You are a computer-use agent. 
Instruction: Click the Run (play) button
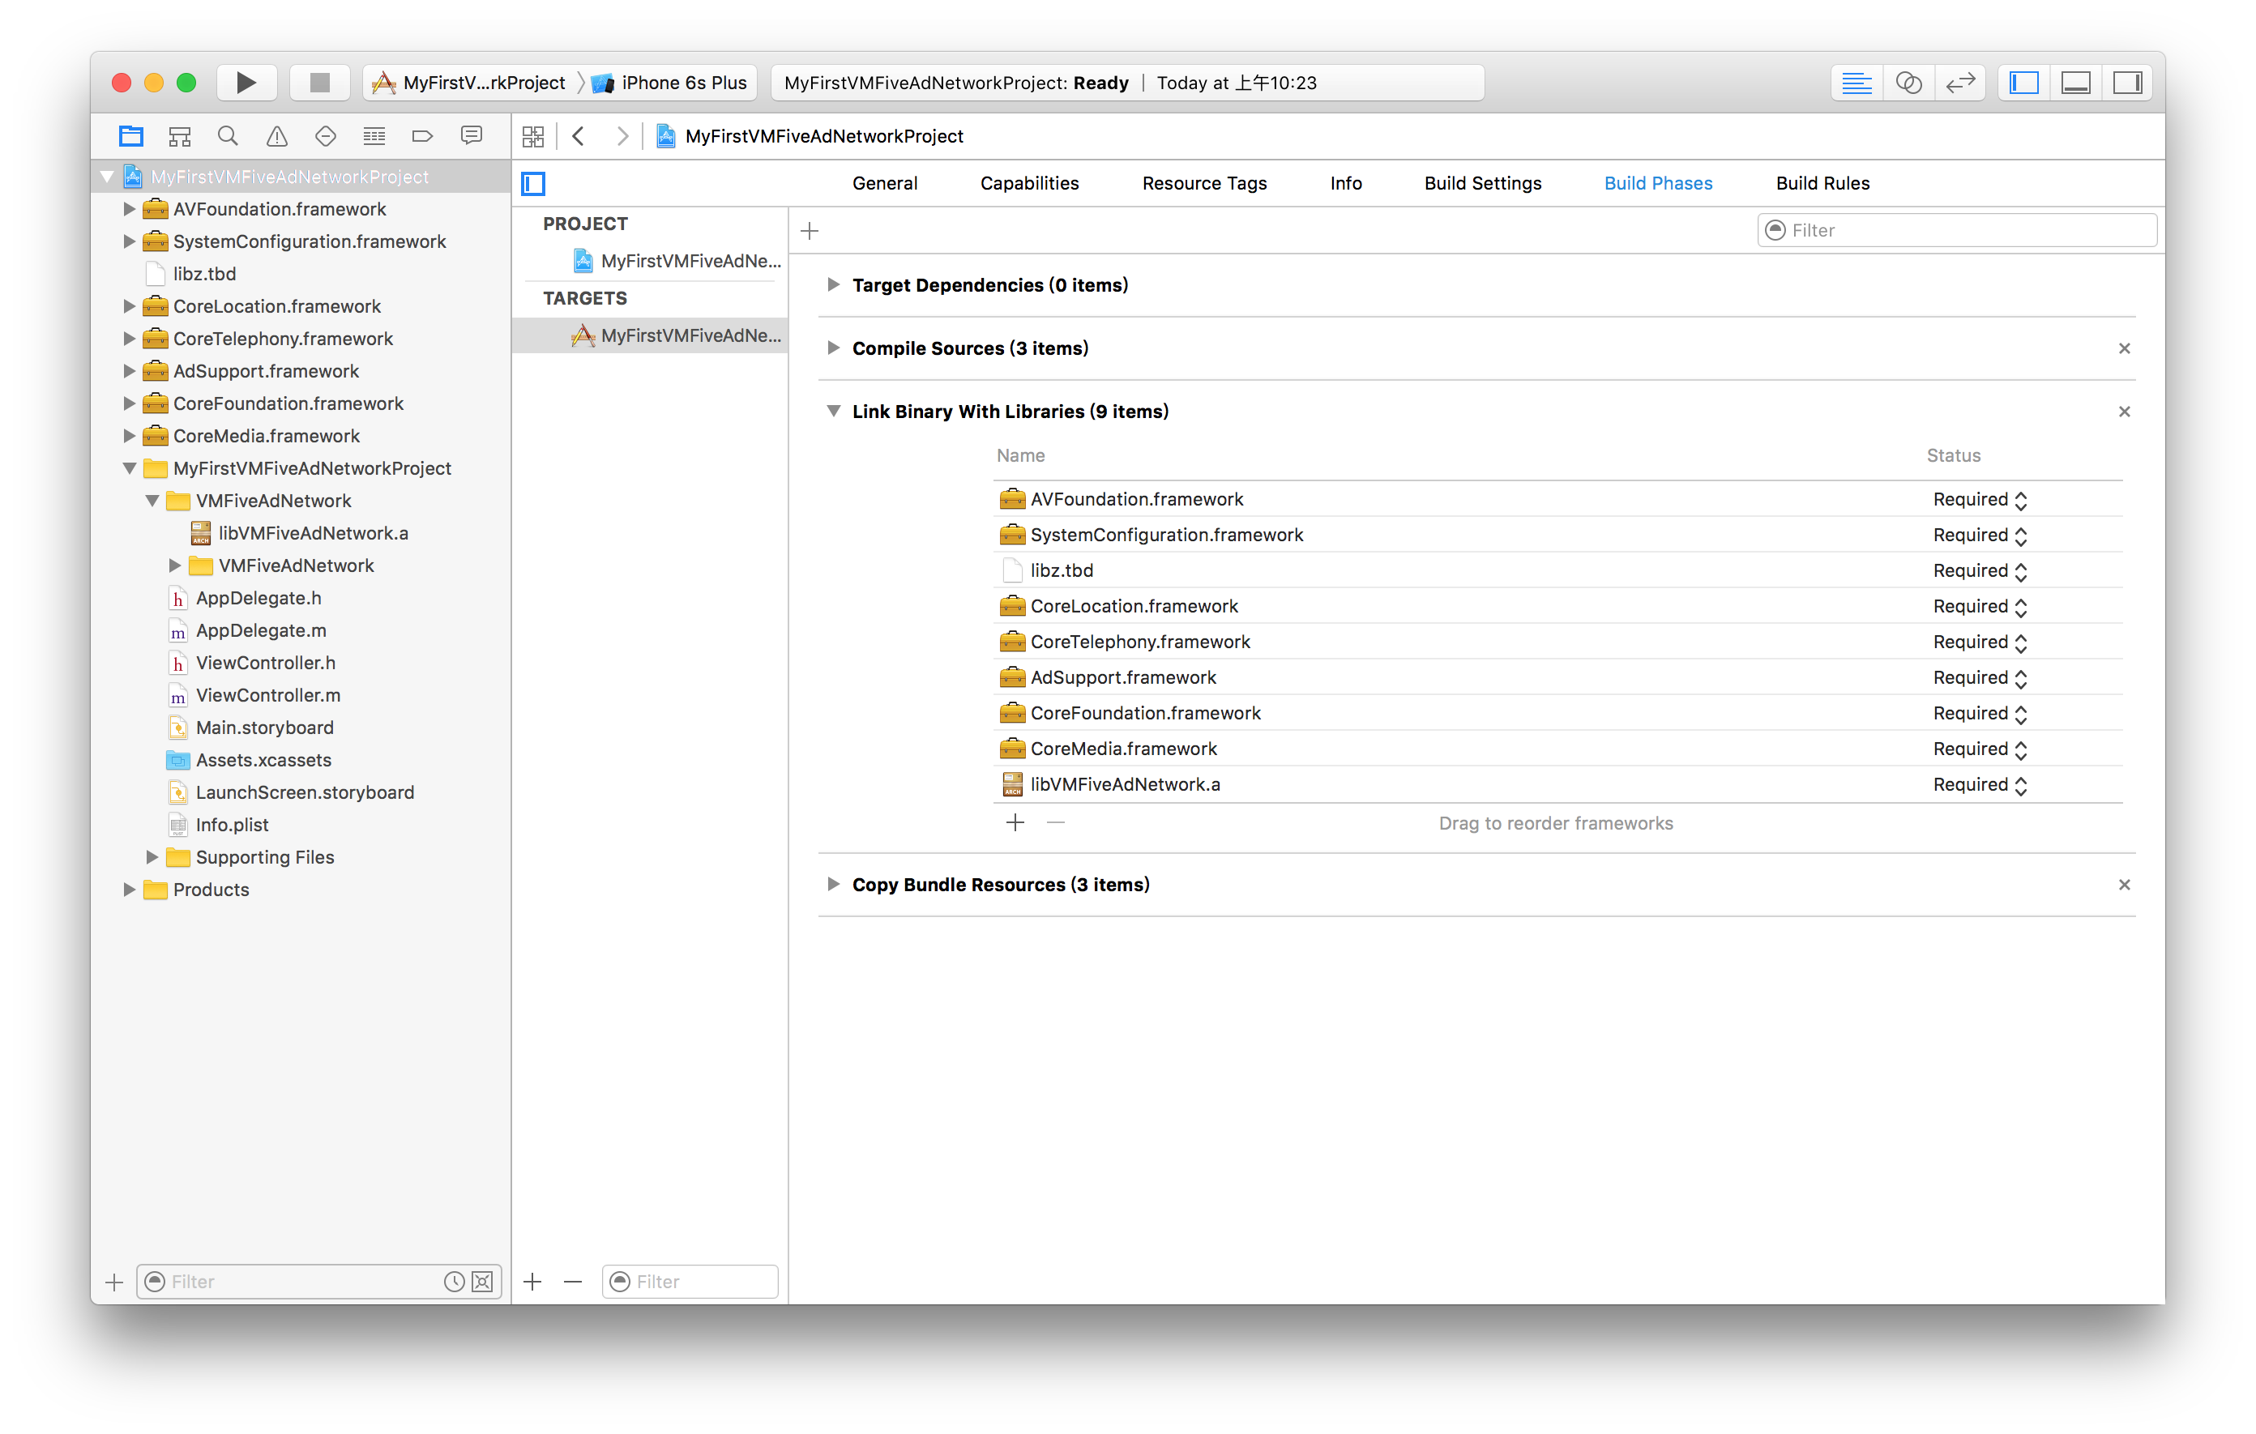click(246, 83)
